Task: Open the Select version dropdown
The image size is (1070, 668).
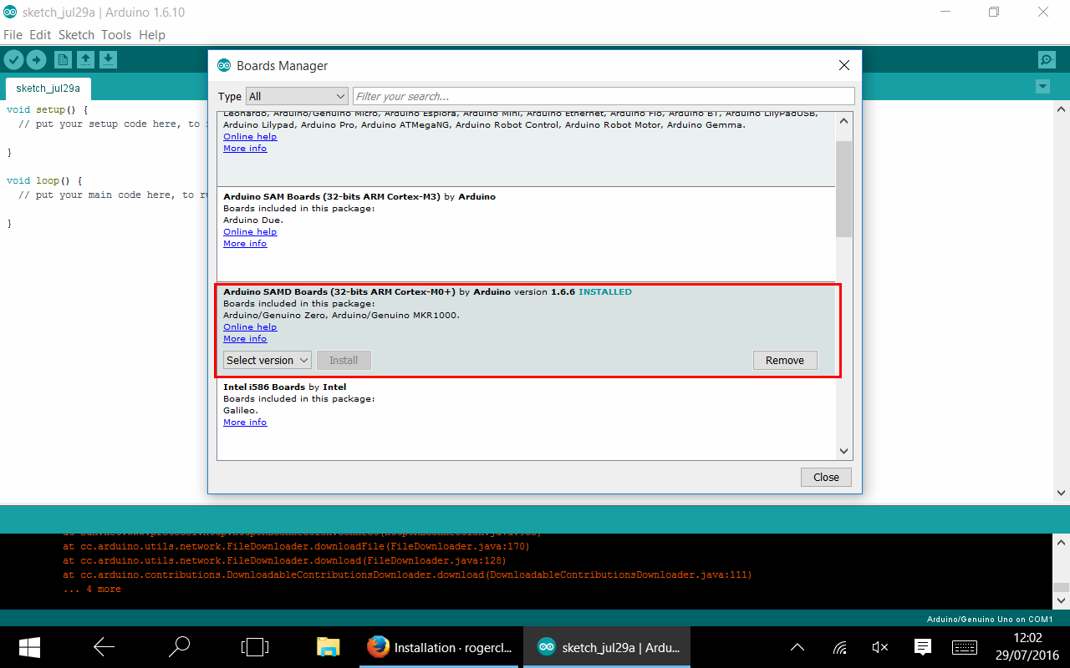Action: pyautogui.click(x=267, y=360)
